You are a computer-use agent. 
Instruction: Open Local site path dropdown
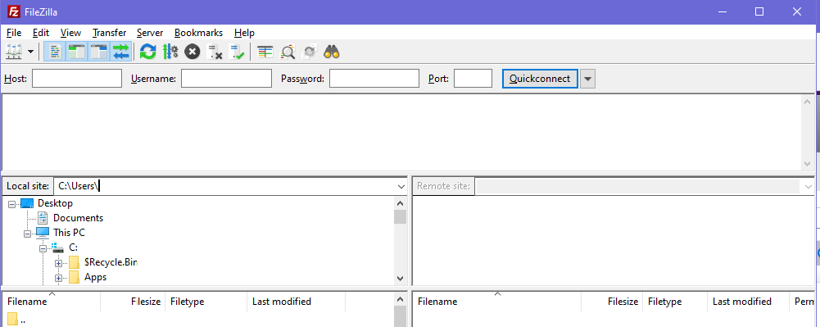(x=401, y=187)
